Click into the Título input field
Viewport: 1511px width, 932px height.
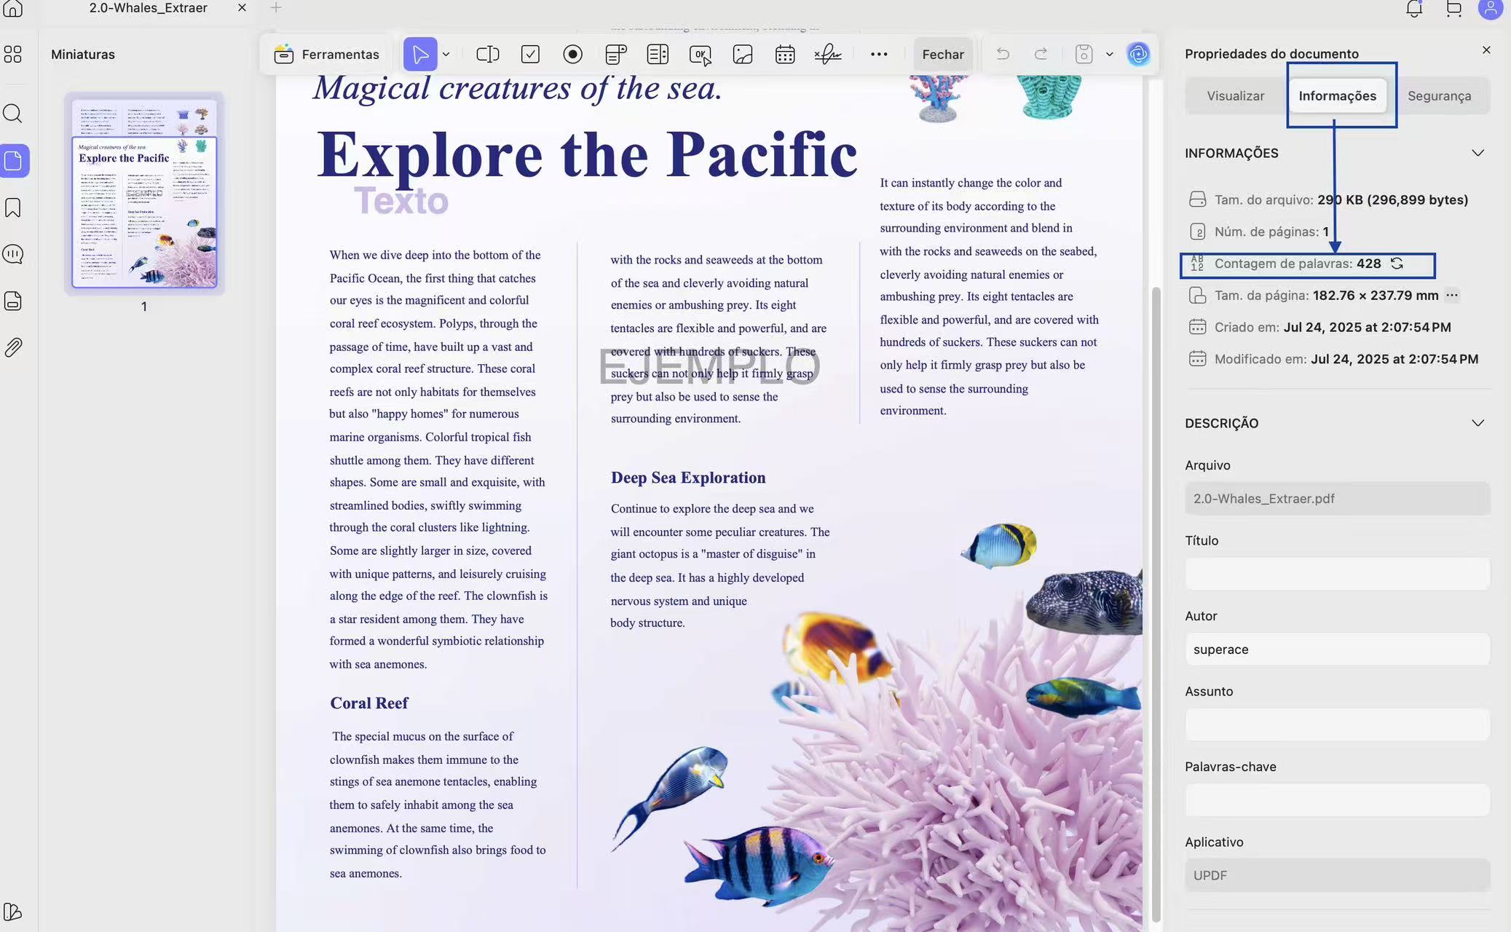click(x=1337, y=574)
